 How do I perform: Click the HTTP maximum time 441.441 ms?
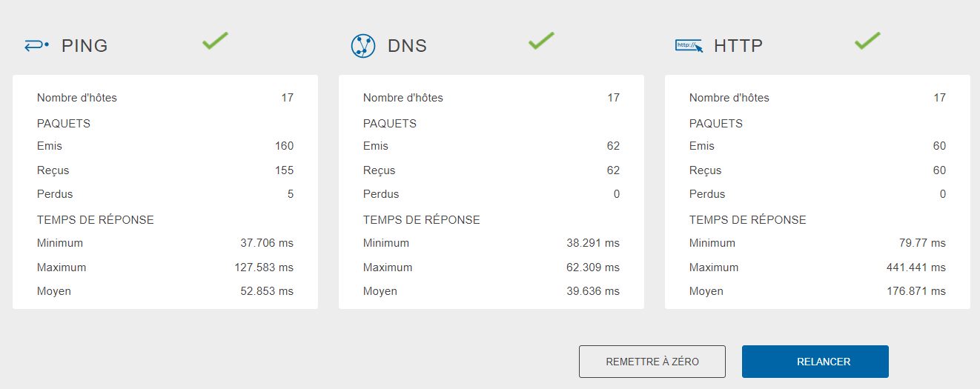916,267
